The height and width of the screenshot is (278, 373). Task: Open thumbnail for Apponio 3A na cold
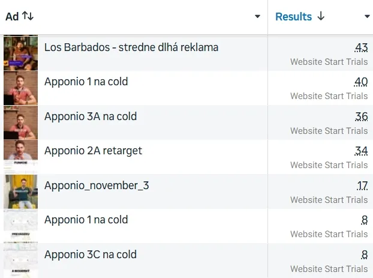(21, 122)
